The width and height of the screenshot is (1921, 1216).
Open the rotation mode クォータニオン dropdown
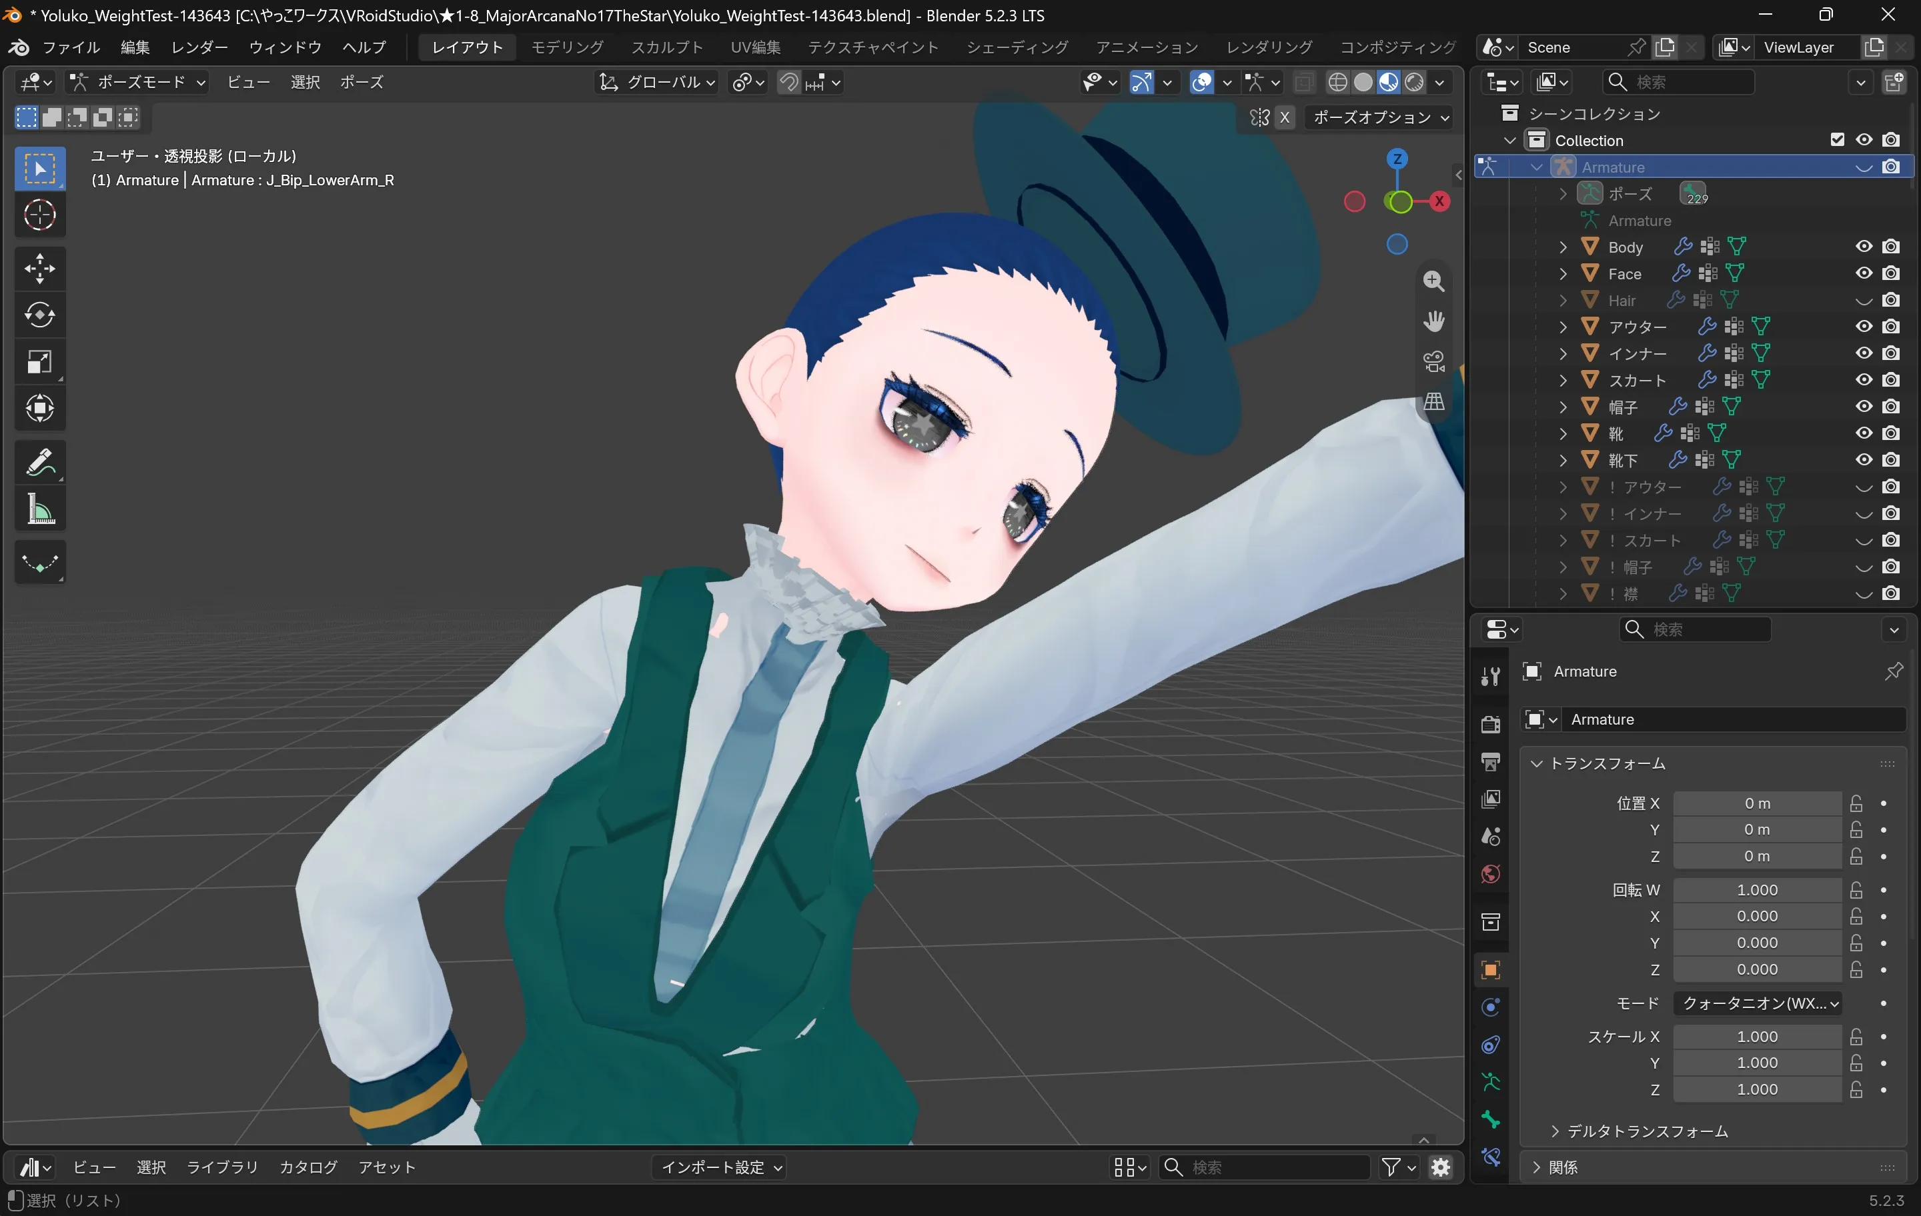(1758, 1003)
